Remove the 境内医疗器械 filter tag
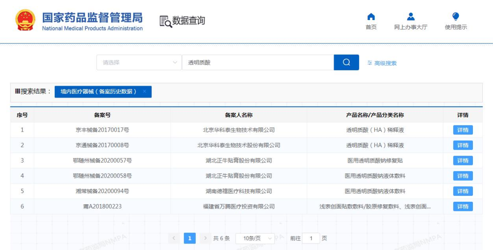The image size is (493, 250). tap(144, 92)
